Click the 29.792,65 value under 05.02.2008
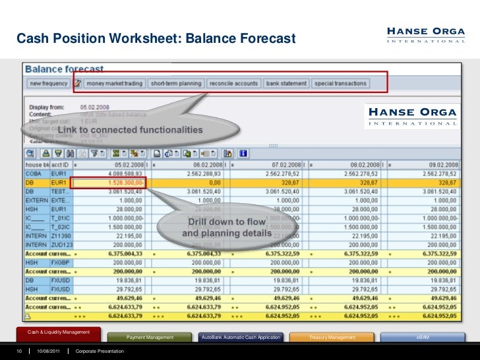Screen dimensions: 480x360 pos(129,289)
